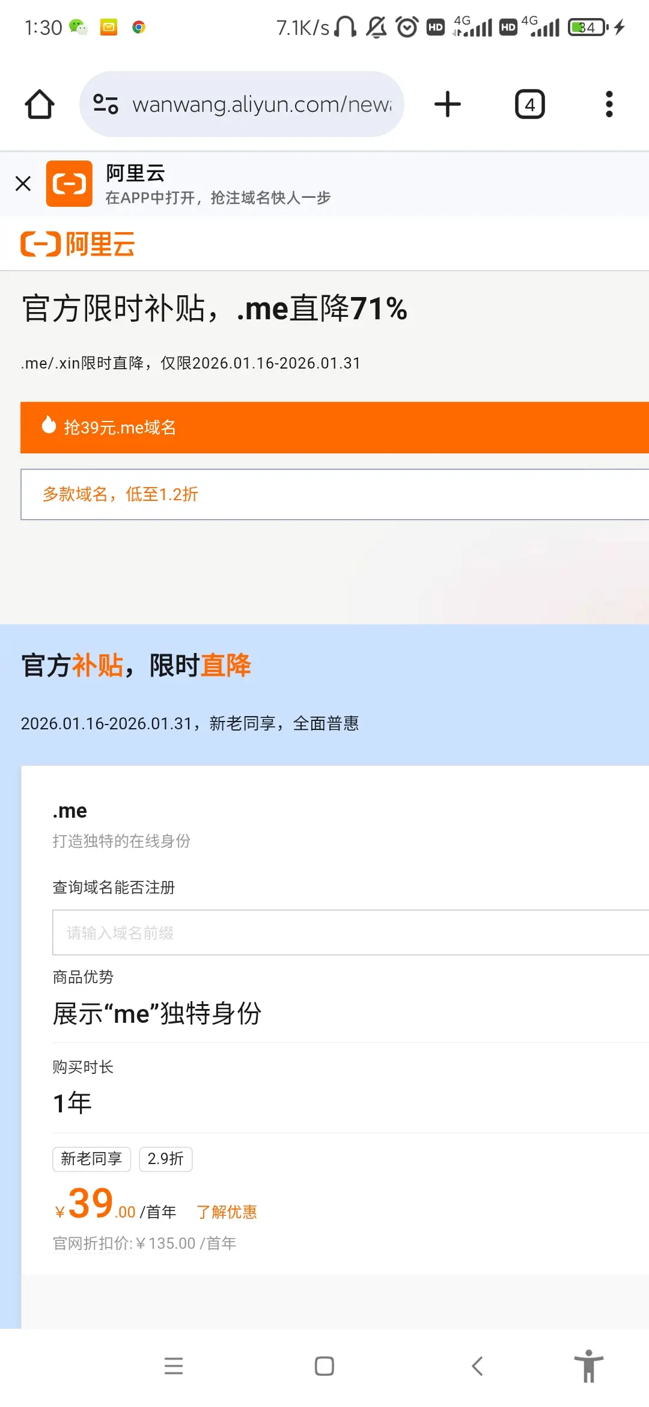
Task: Tap '查询域名能否注册' label
Action: 114,887
